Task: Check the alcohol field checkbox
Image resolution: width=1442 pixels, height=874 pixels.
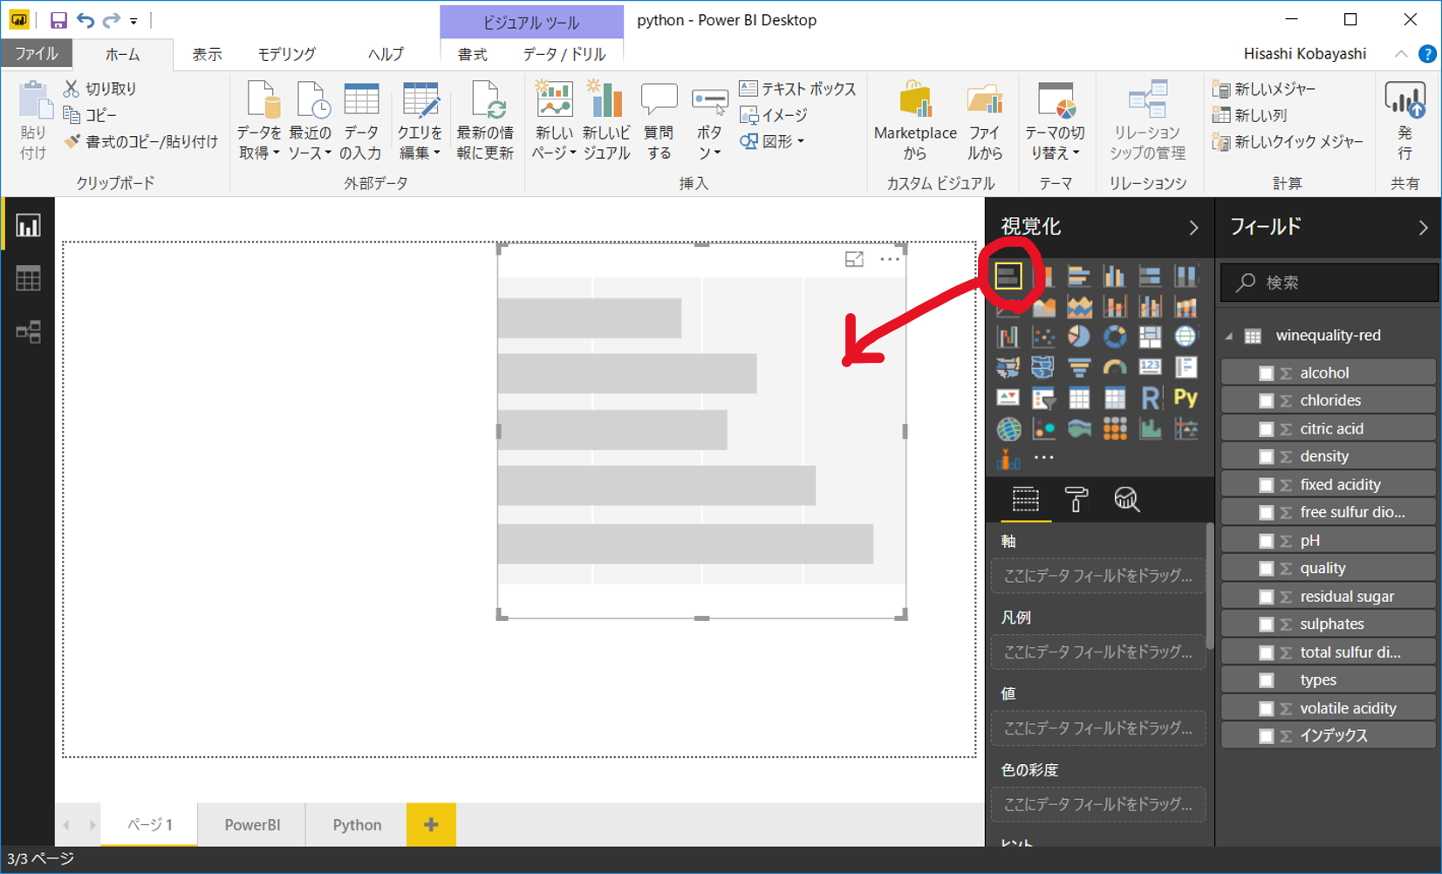Action: [1267, 372]
